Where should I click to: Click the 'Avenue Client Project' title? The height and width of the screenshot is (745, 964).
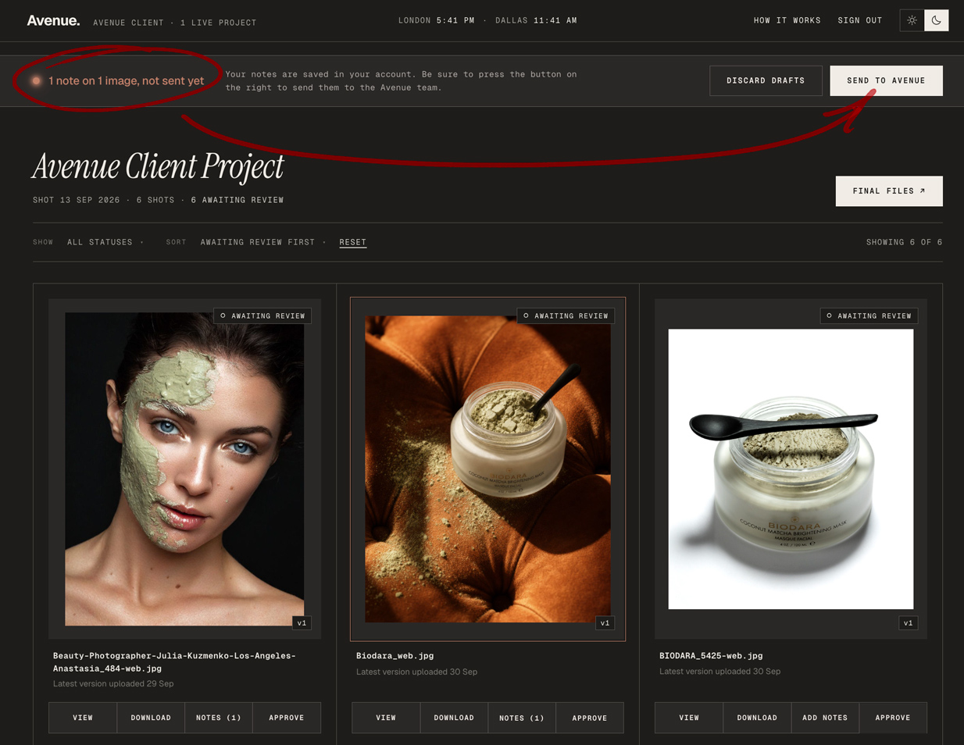[x=158, y=166]
